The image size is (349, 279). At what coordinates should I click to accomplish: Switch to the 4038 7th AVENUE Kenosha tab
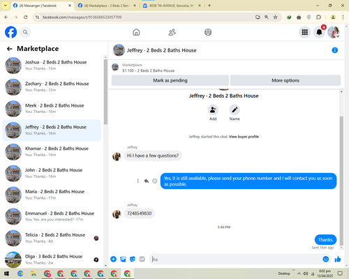coord(172,6)
